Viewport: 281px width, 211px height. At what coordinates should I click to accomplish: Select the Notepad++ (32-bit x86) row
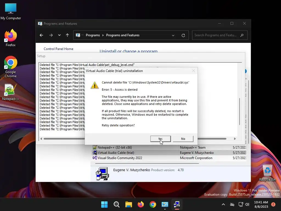click(169, 148)
